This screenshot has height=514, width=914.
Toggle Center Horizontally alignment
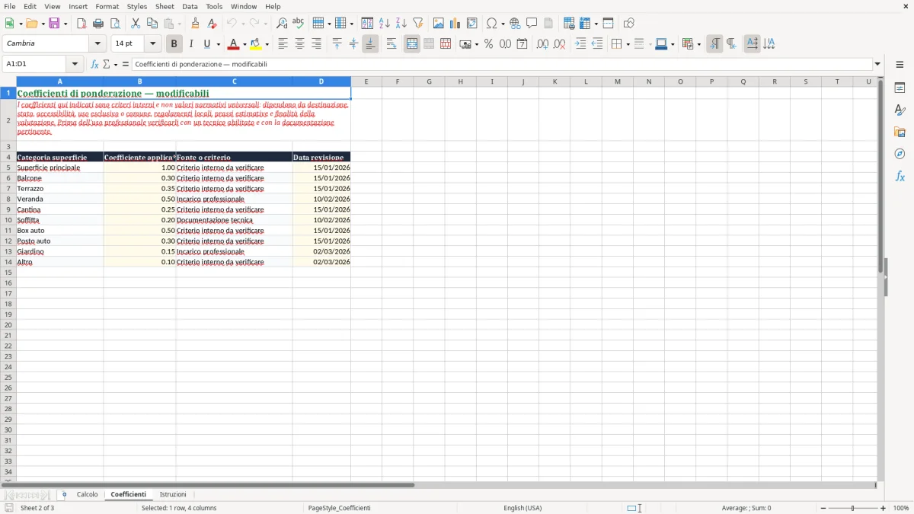[300, 44]
